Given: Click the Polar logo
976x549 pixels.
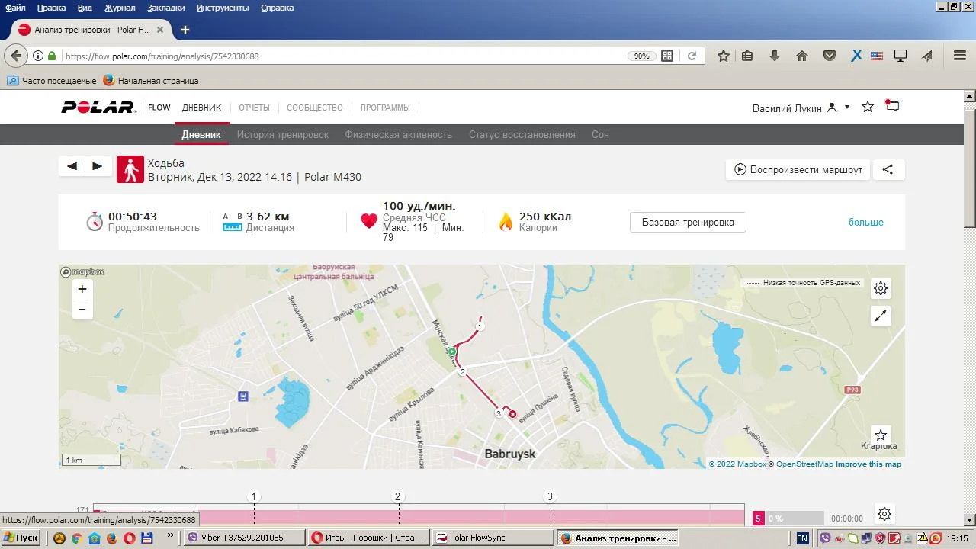Looking at the screenshot, I should point(98,108).
